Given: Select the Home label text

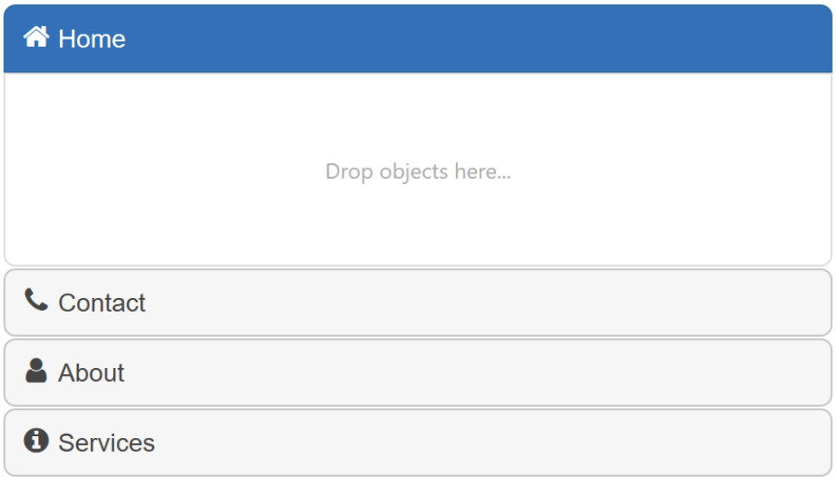Looking at the screenshot, I should tap(92, 40).
